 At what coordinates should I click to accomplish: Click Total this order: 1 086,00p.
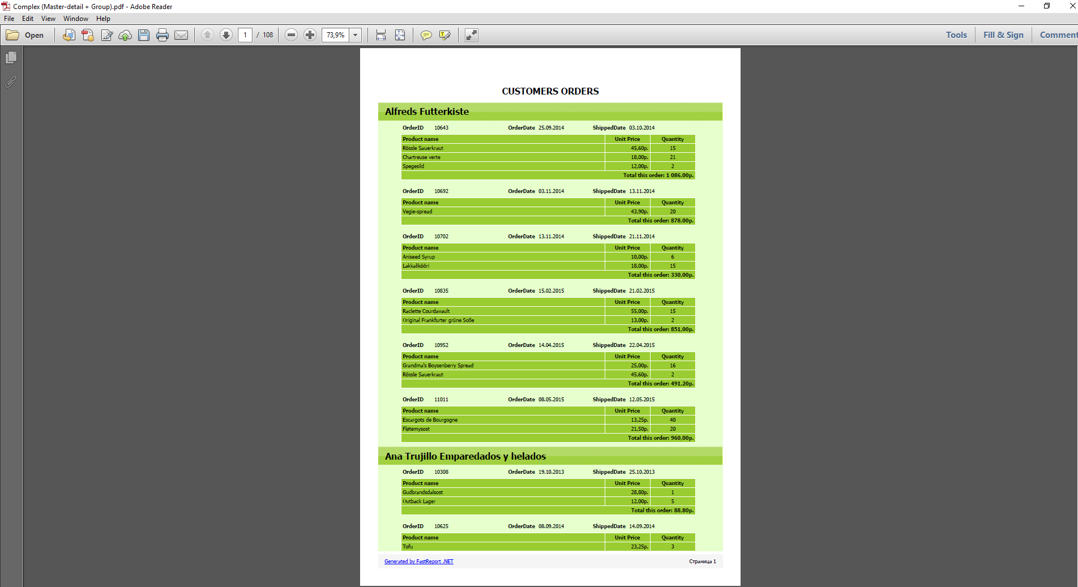tap(658, 175)
